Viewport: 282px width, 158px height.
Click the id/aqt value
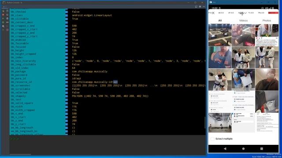click(76, 79)
